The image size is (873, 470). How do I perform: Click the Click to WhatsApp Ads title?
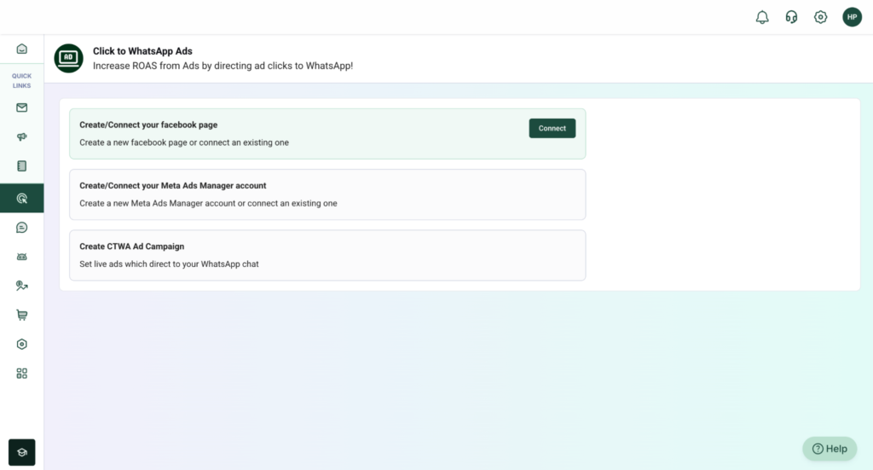(142, 51)
